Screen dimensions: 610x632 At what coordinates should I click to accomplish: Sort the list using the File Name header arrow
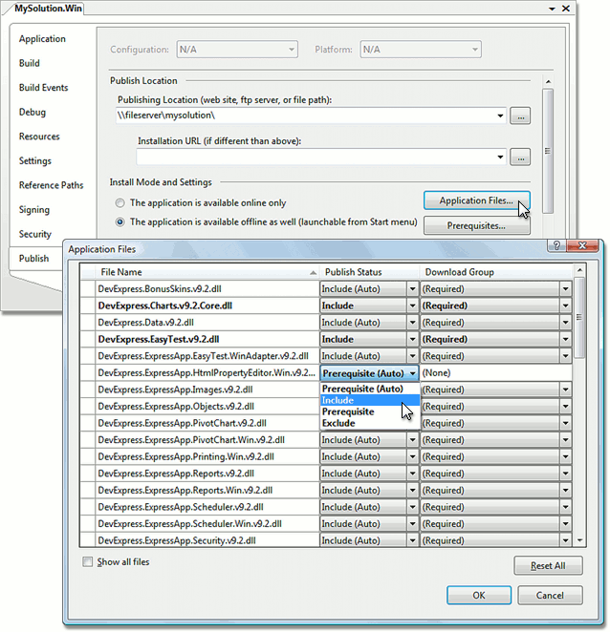click(313, 273)
